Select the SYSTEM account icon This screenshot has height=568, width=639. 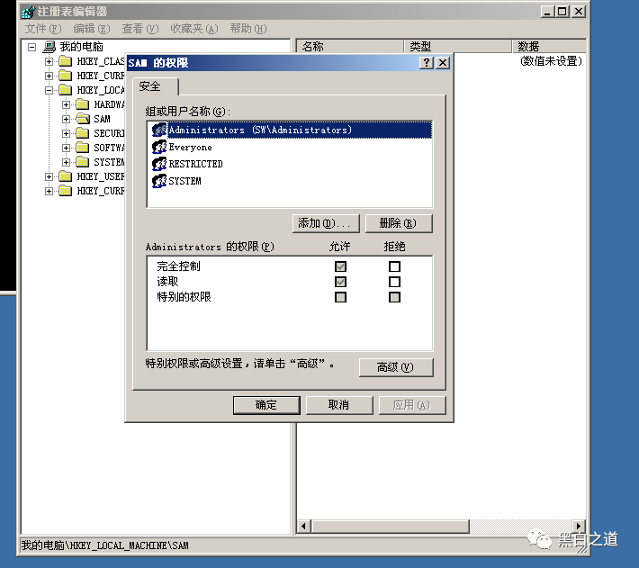pyautogui.click(x=159, y=181)
